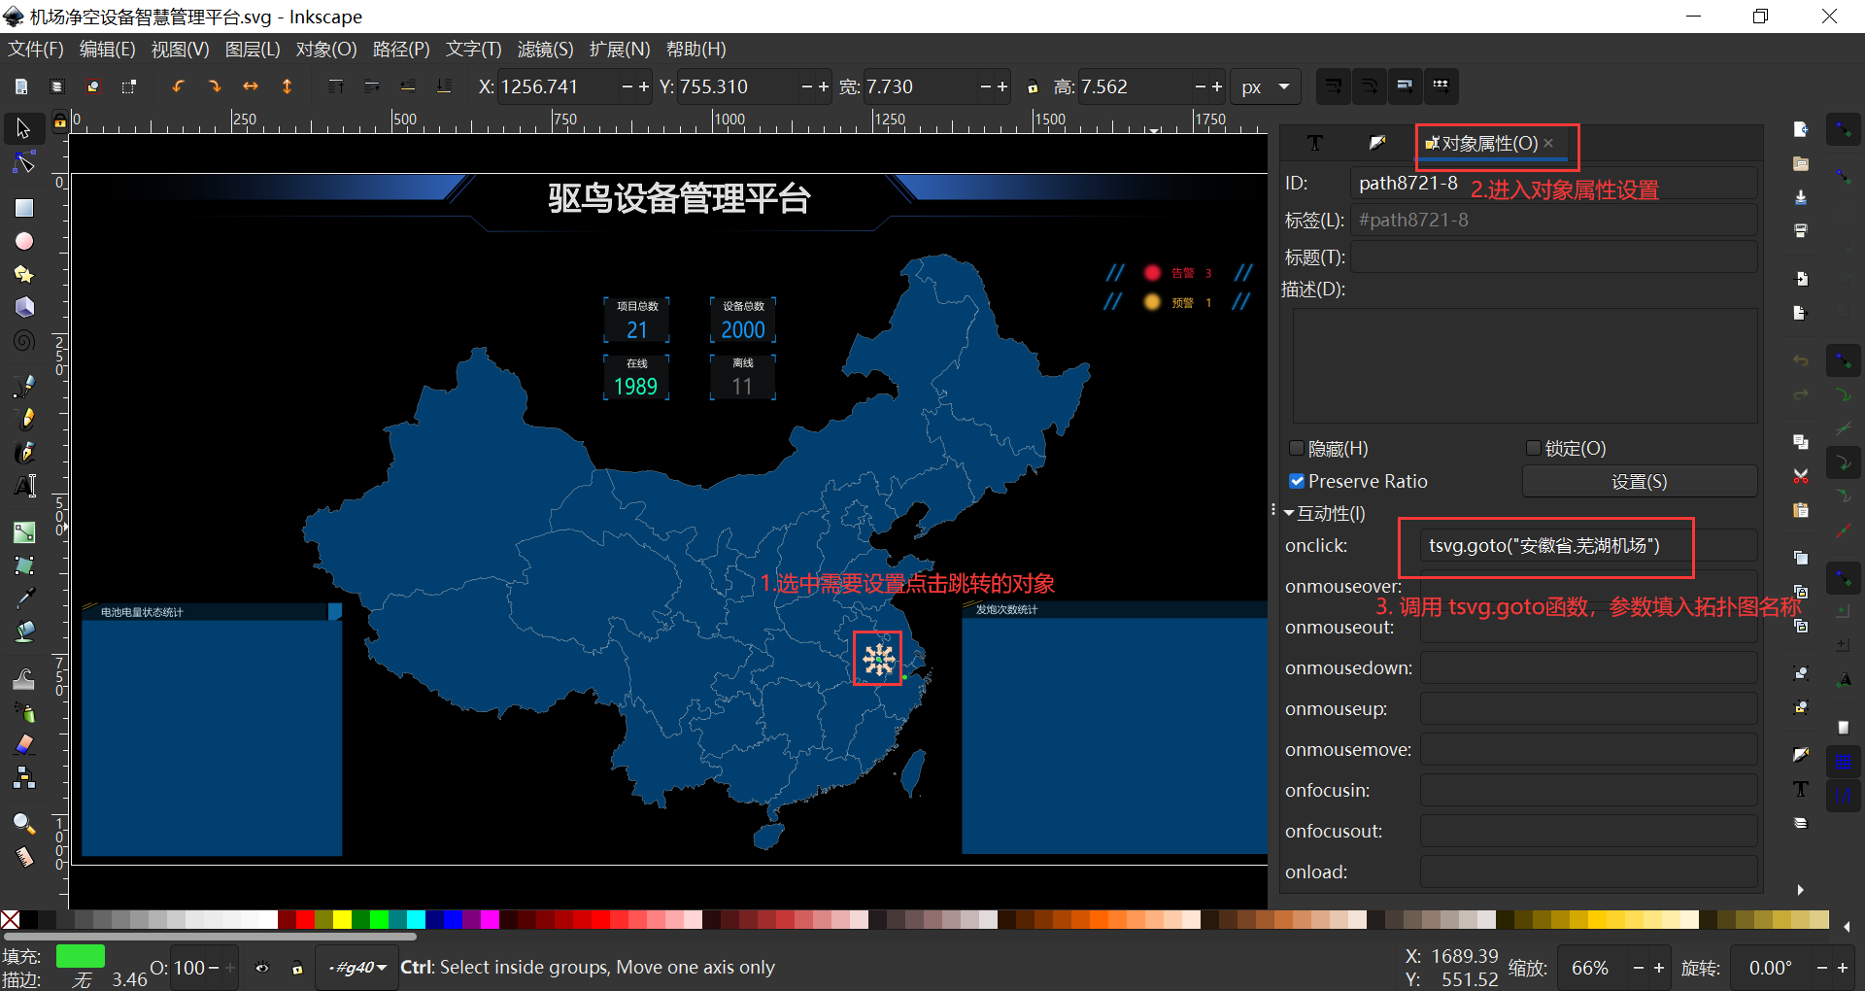
Task: Click the Print document icon
Action: click(1800, 231)
